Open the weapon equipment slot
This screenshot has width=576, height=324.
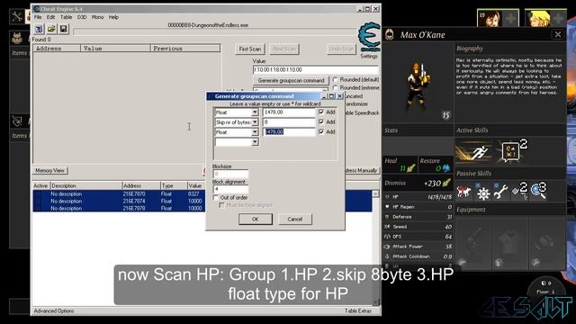click(473, 242)
